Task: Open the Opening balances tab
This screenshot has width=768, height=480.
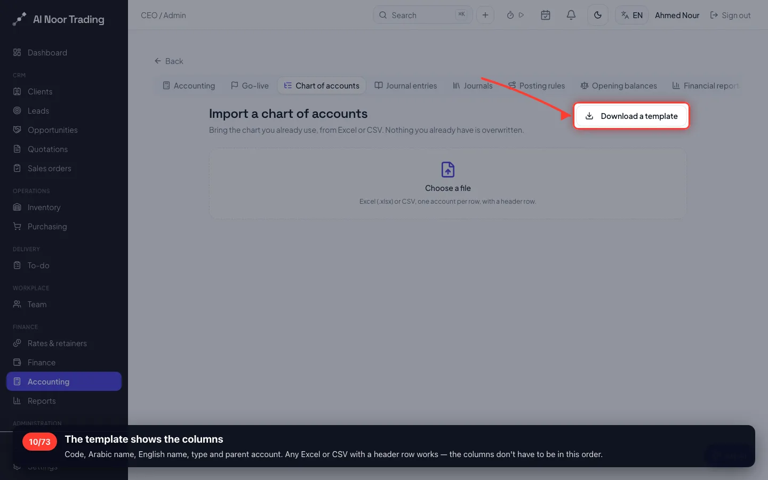Action: [619, 85]
